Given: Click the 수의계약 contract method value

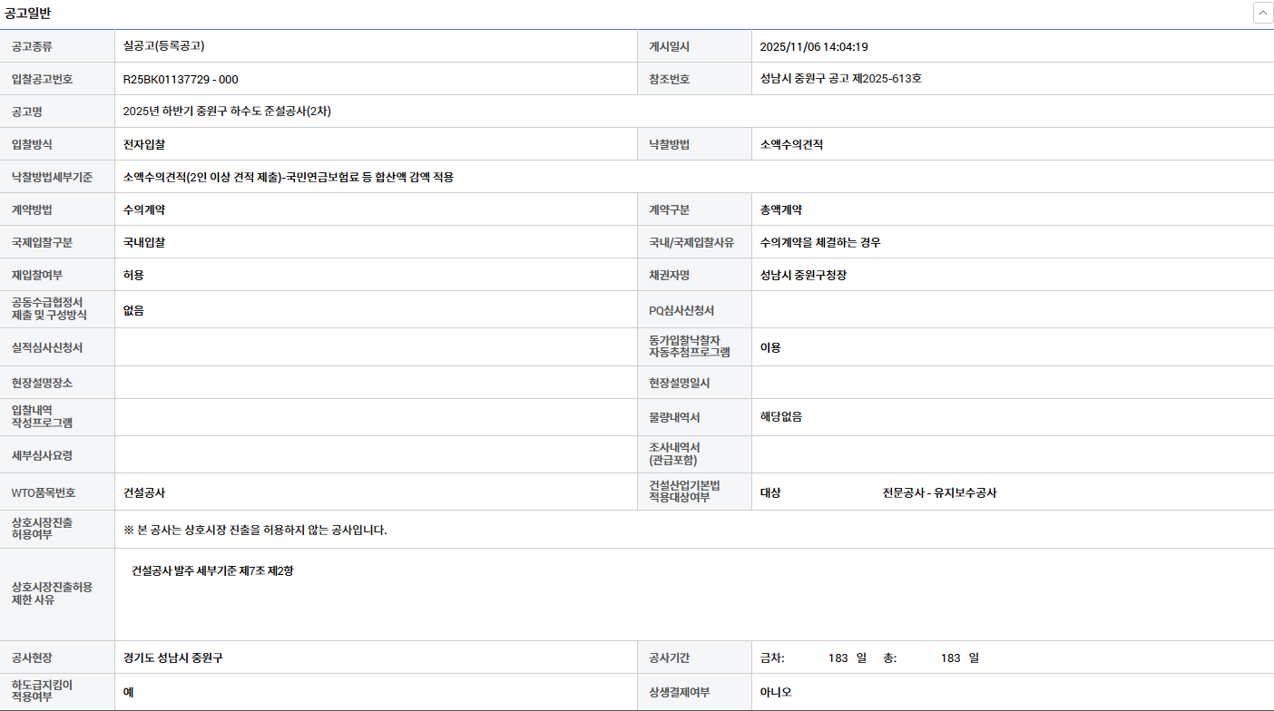Looking at the screenshot, I should point(144,209).
